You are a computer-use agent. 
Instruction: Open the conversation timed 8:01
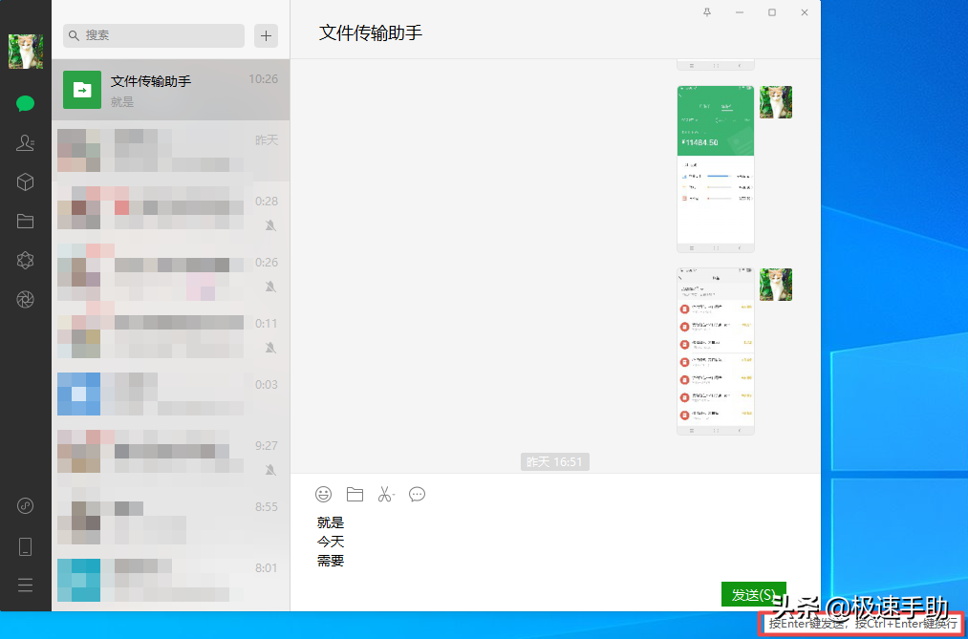(170, 578)
